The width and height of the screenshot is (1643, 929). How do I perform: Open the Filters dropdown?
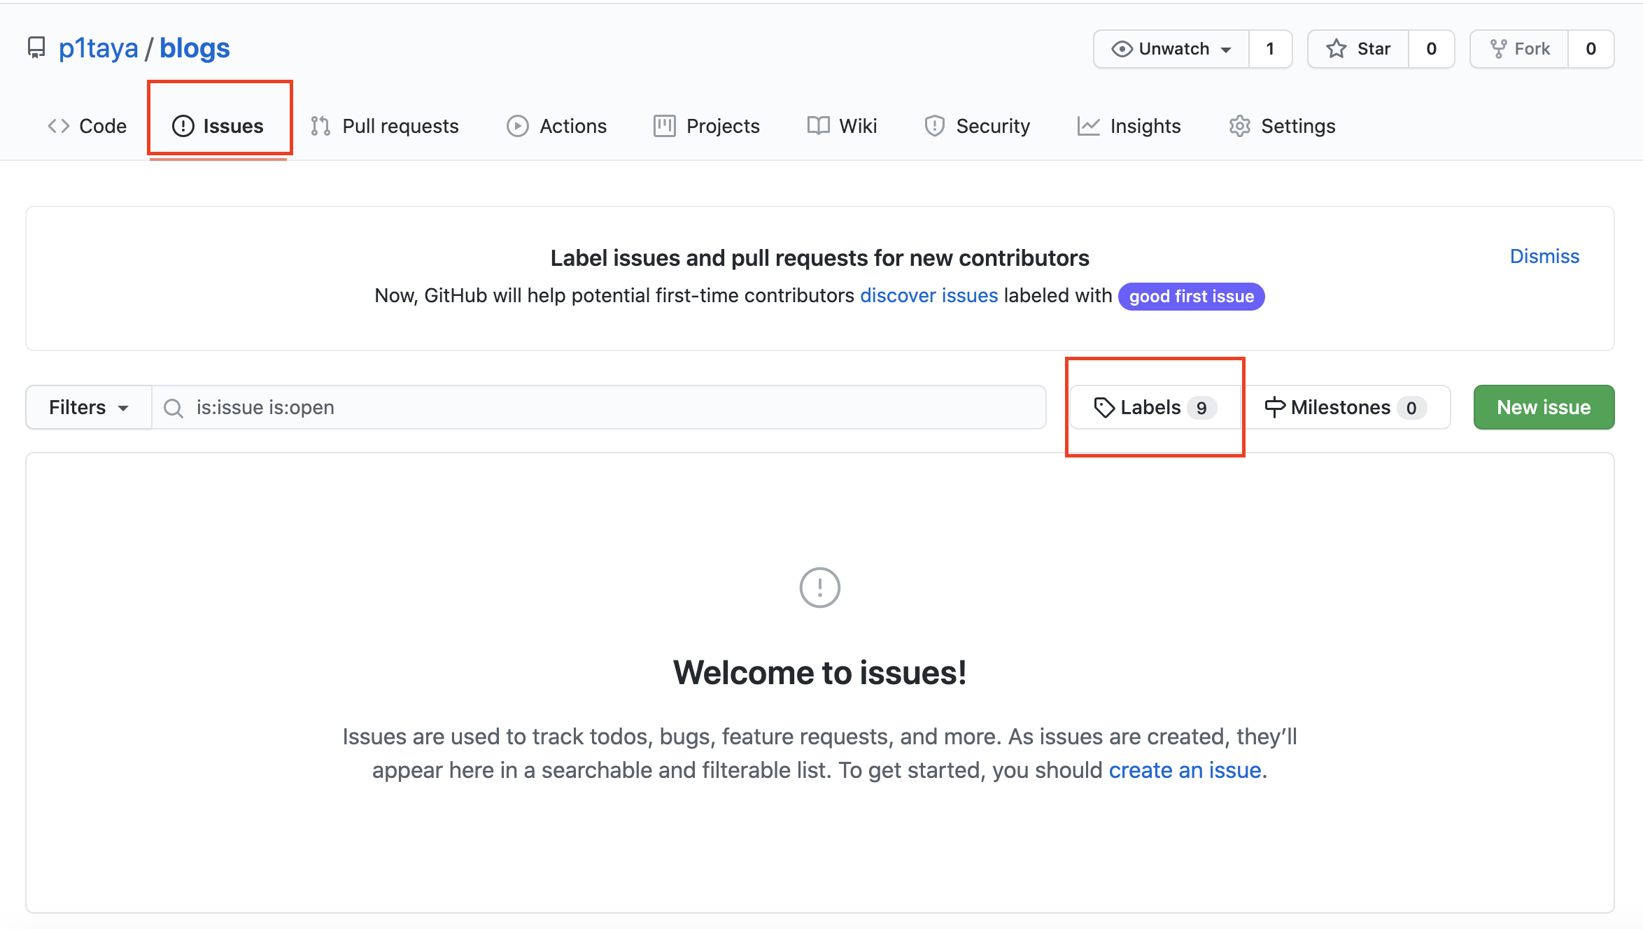coord(87,407)
